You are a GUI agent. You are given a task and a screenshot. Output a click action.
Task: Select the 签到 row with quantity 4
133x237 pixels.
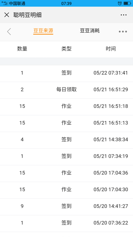coord(66,140)
